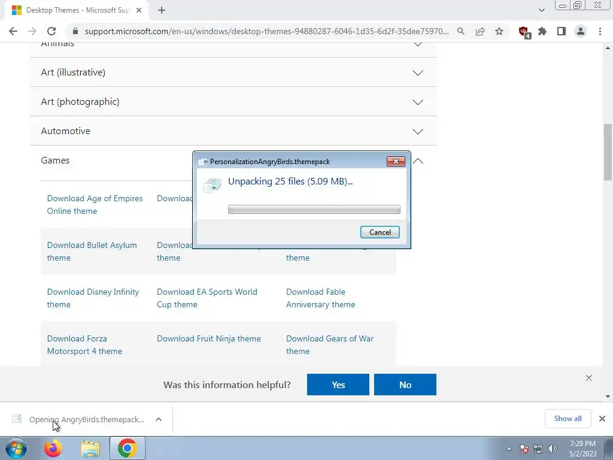Open the Action Center flag icon
Screen dimensions: 613x460
pos(524,449)
